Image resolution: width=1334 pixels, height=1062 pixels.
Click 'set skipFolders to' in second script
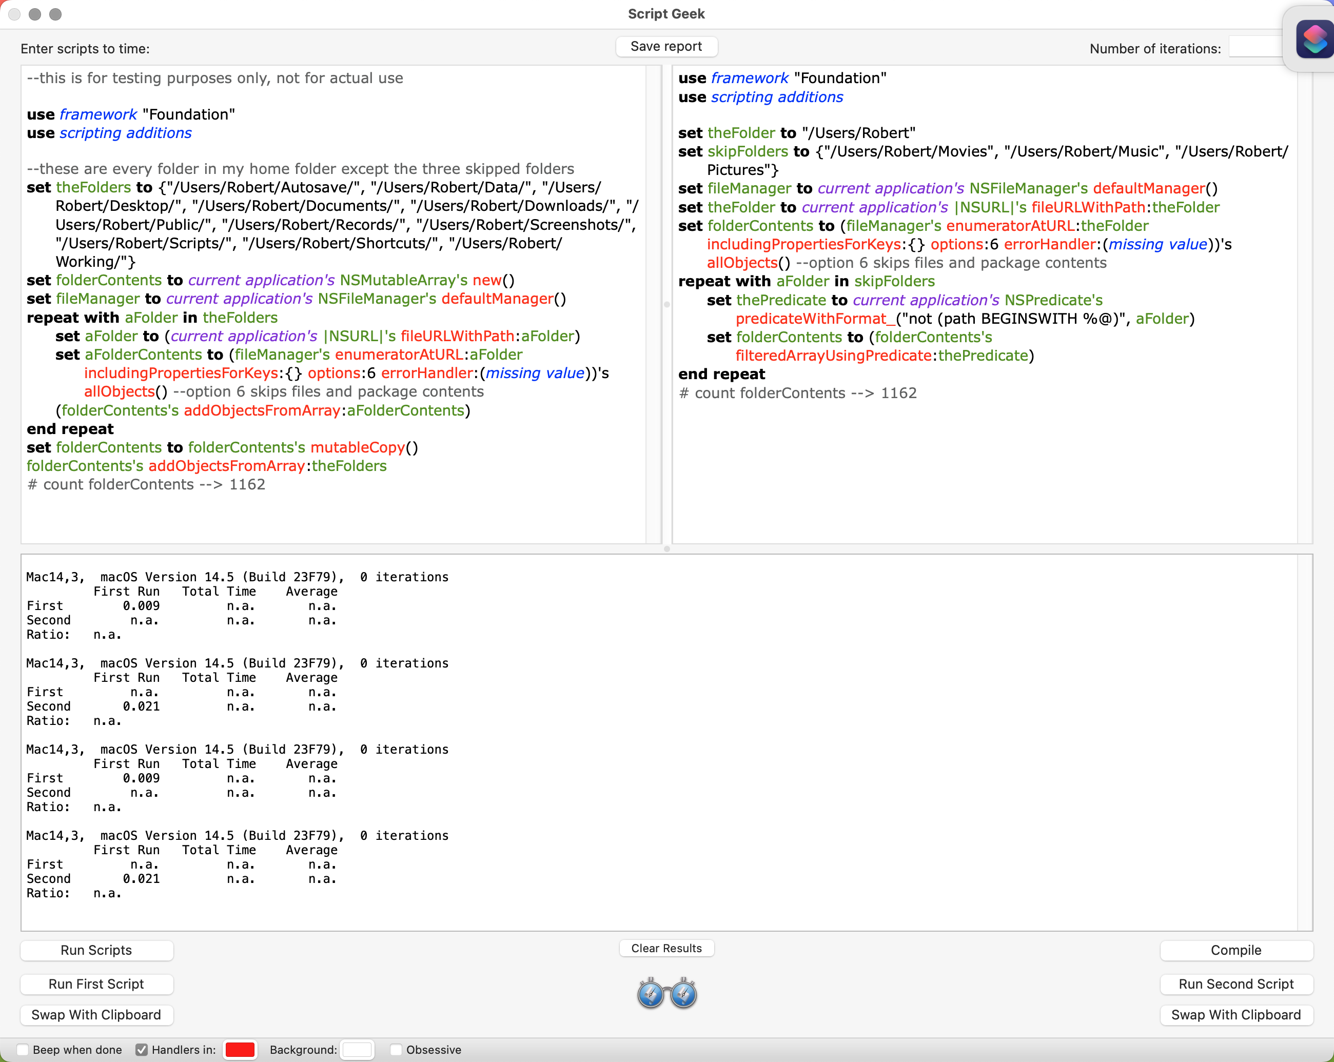tap(744, 151)
